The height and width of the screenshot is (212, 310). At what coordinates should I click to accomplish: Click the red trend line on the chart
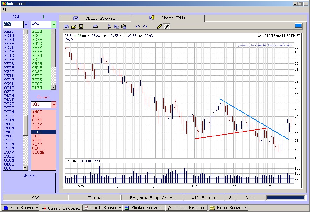pos(231,133)
